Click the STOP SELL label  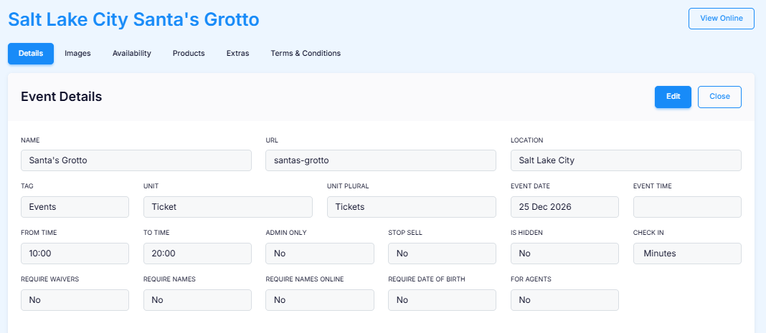[x=405, y=233]
